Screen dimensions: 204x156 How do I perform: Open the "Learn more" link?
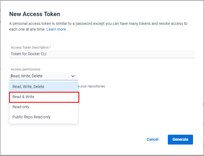click(x=56, y=29)
